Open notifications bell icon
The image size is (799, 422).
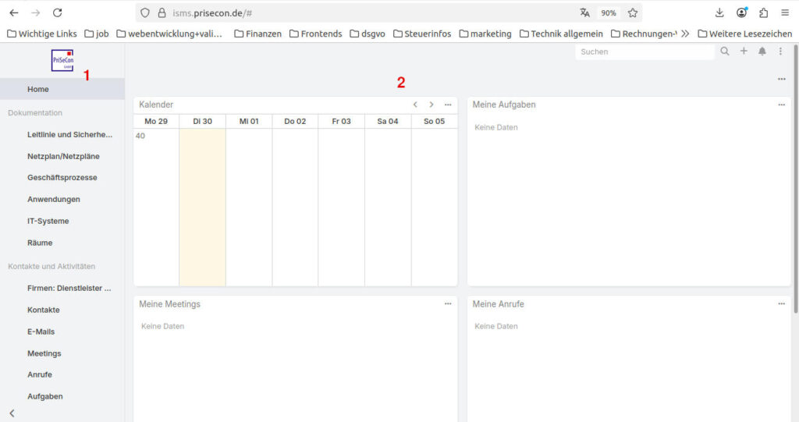coord(762,51)
